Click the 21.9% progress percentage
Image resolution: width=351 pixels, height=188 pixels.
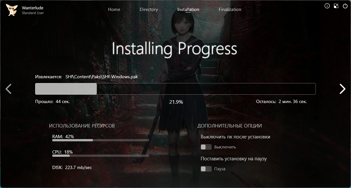pos(176,102)
